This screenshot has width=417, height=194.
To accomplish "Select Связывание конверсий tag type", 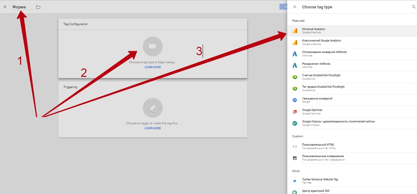I will (352, 100).
